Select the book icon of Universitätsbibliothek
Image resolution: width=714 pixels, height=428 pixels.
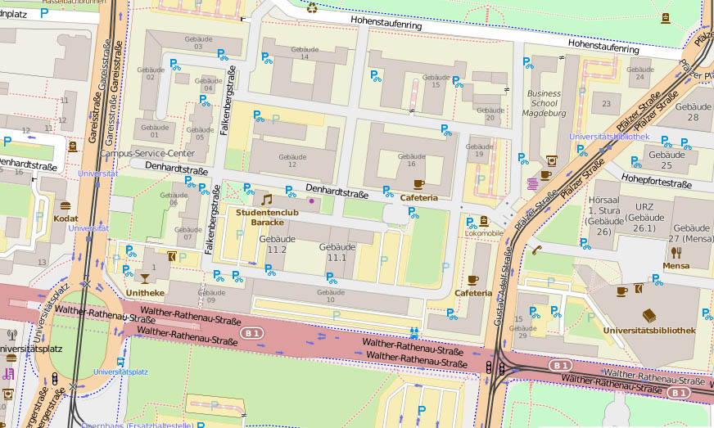[648, 316]
